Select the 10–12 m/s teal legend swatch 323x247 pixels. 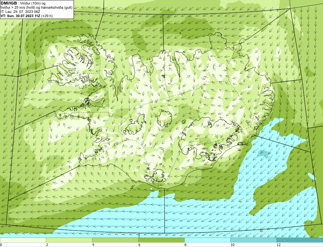click(x=254, y=240)
